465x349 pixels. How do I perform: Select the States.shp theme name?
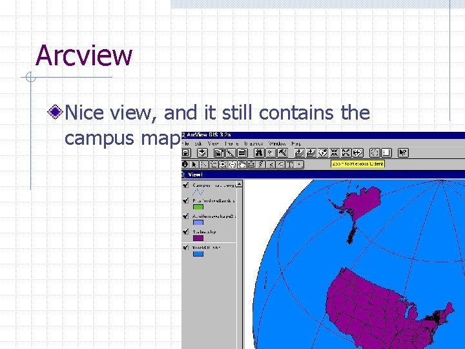(204, 231)
